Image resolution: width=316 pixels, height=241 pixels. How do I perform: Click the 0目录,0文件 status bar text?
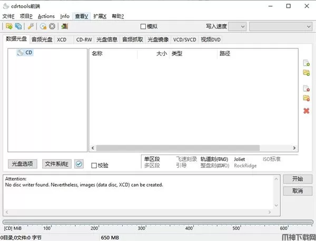tap(21, 238)
